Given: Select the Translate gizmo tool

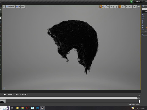Looking at the screenshot, I should coord(100,7).
